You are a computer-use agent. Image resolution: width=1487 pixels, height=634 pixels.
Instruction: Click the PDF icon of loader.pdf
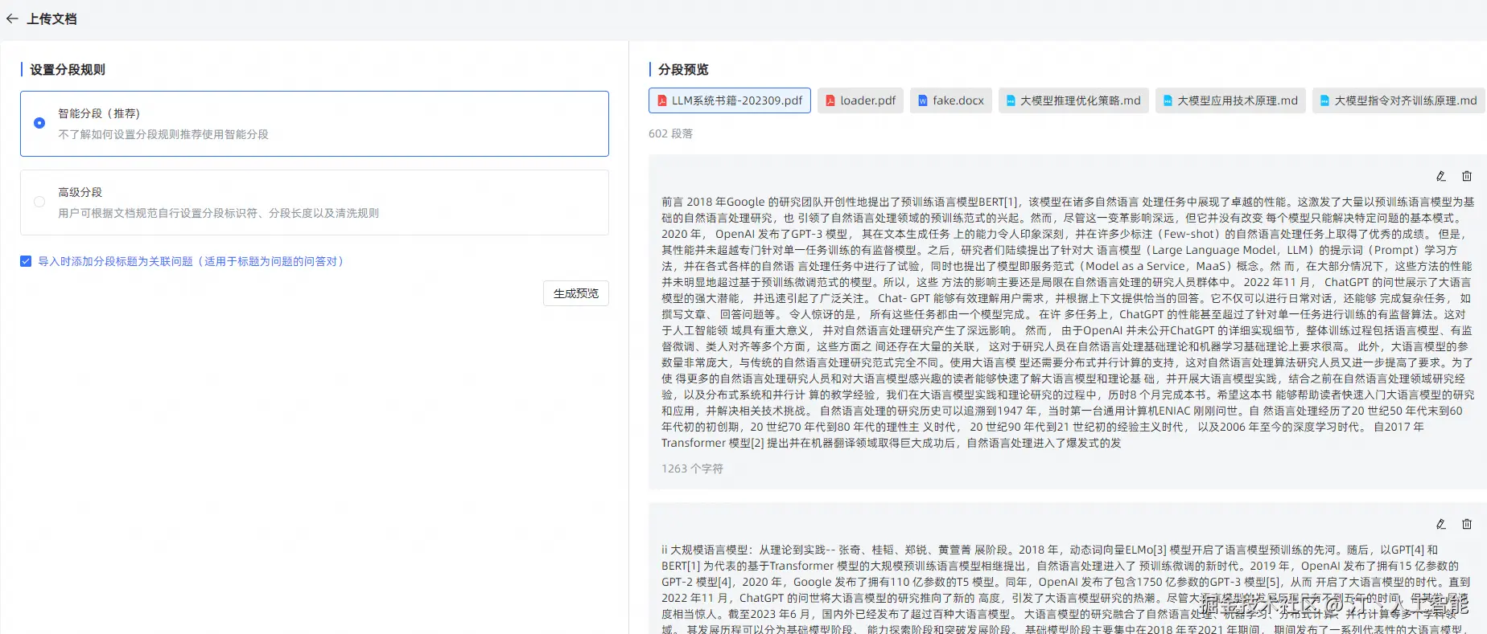[830, 100]
